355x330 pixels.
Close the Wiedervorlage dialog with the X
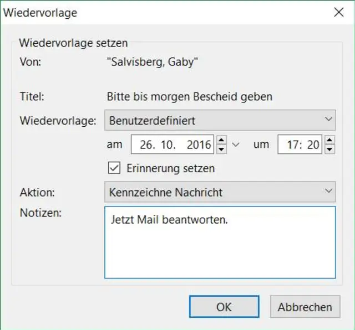click(x=338, y=13)
